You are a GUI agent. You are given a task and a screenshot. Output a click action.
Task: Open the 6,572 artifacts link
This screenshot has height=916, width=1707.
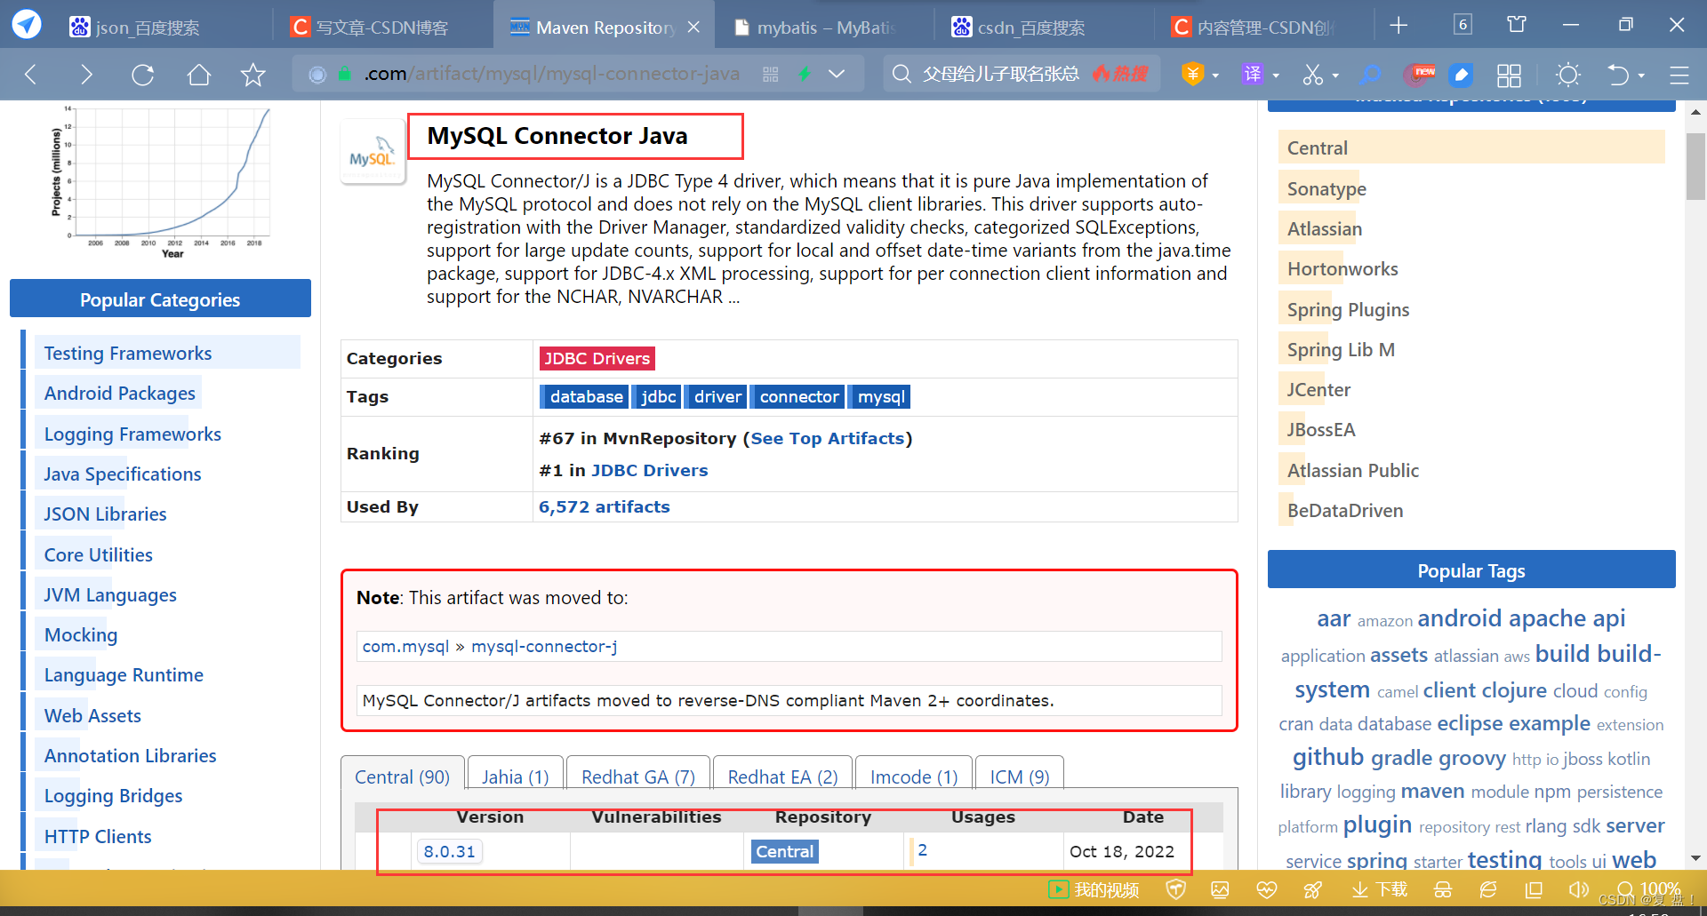tap(604, 506)
